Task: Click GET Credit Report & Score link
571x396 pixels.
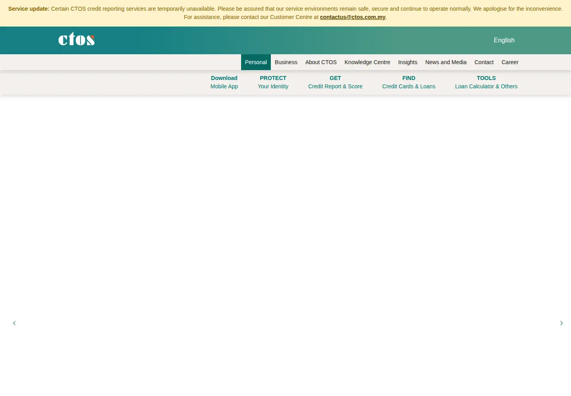Action: 335,82
